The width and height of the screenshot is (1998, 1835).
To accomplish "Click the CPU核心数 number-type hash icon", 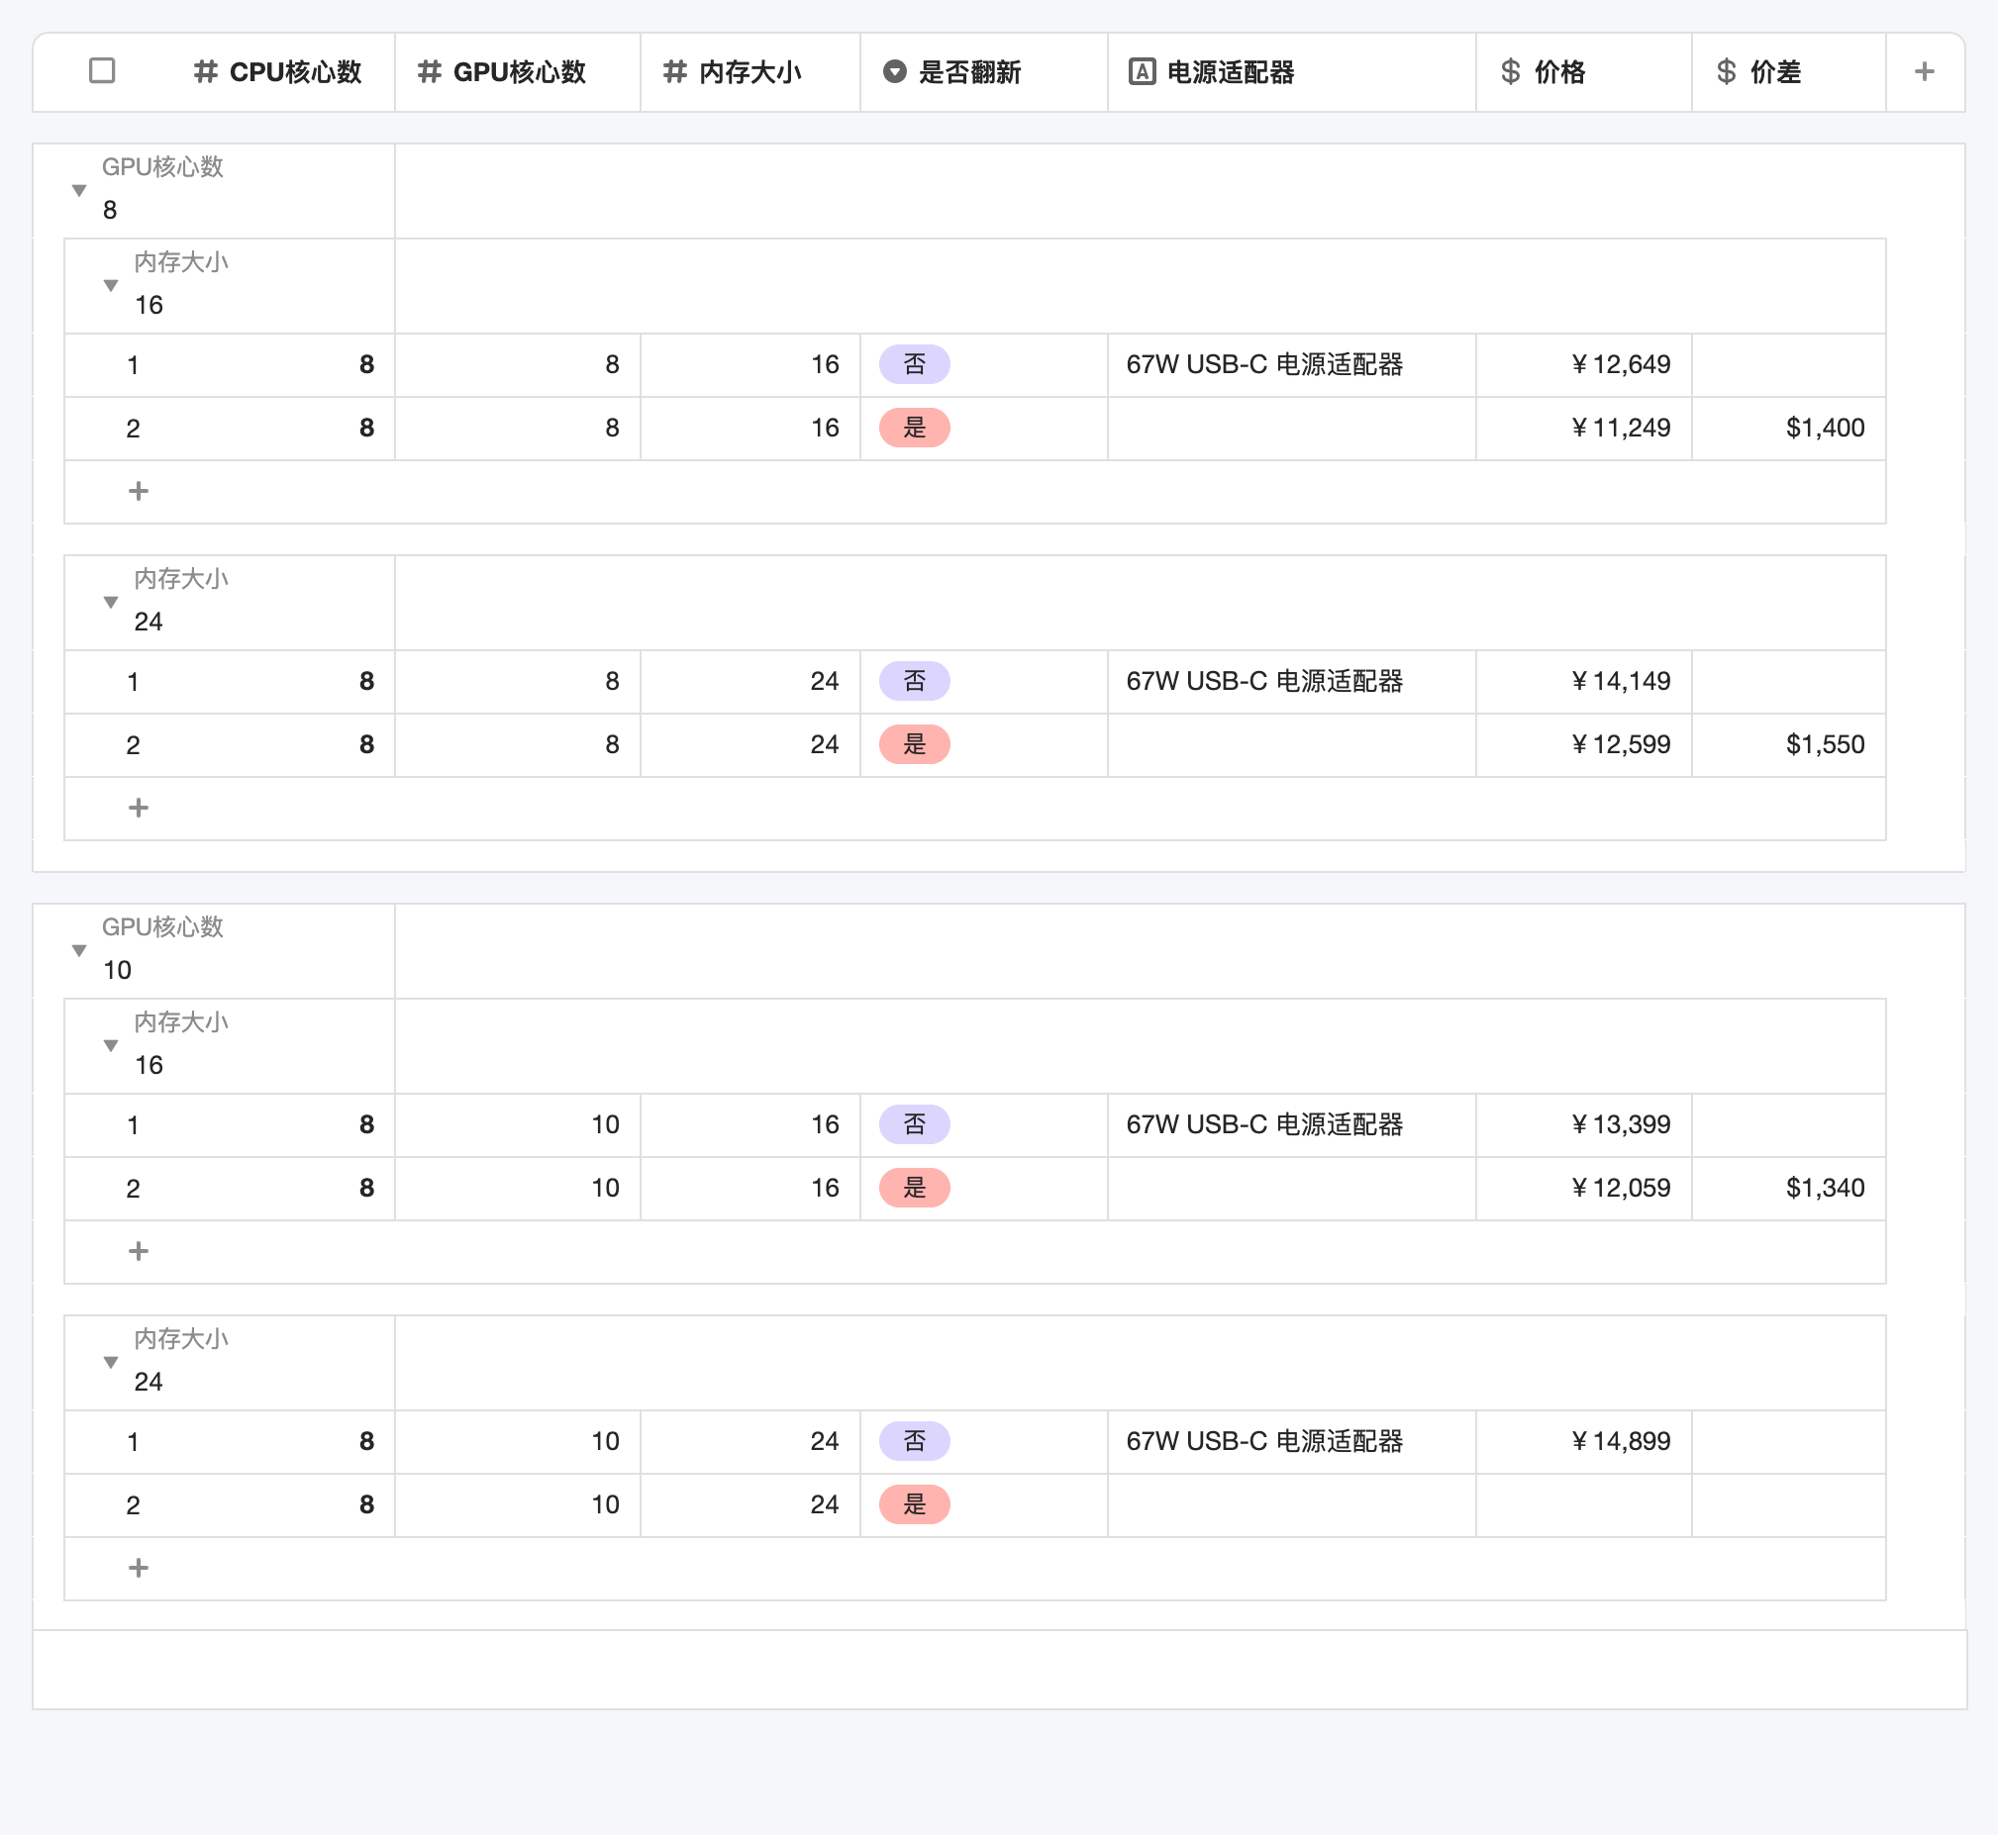I will coord(206,71).
